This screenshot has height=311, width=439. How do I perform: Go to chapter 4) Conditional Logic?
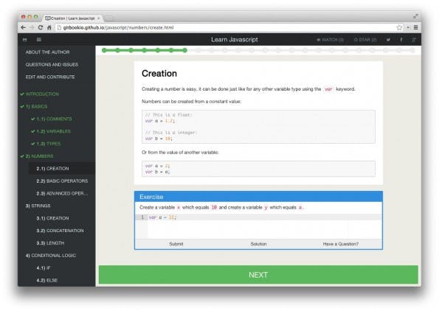[50, 255]
